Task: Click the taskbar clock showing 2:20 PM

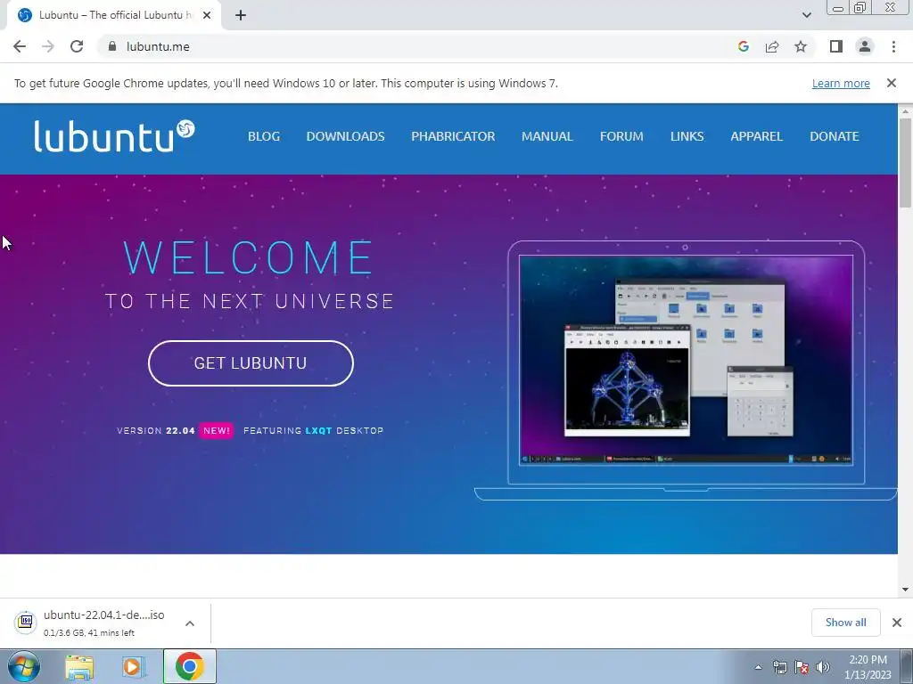Action: coord(868,666)
